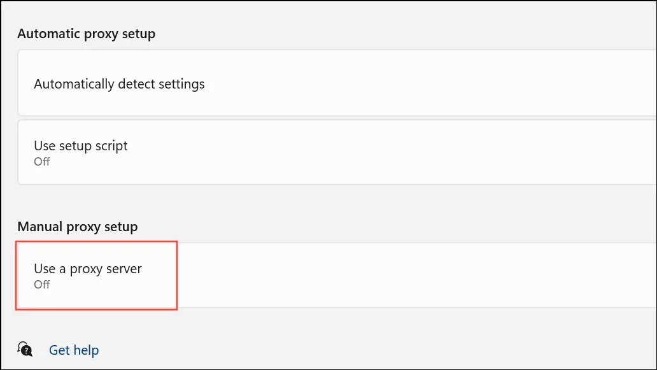Click the Get help headset icon
The height and width of the screenshot is (370, 657).
[25, 348]
